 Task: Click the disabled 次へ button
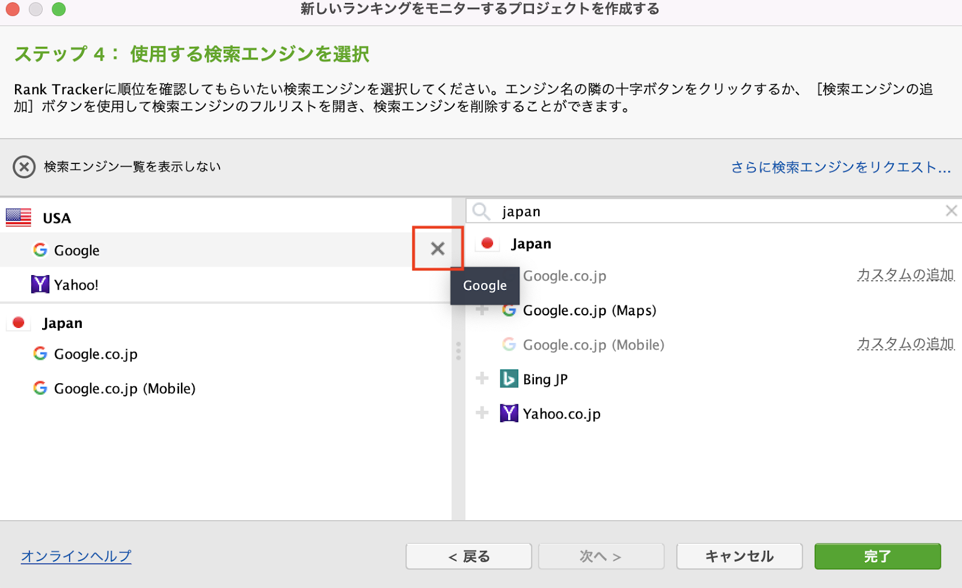click(x=601, y=556)
